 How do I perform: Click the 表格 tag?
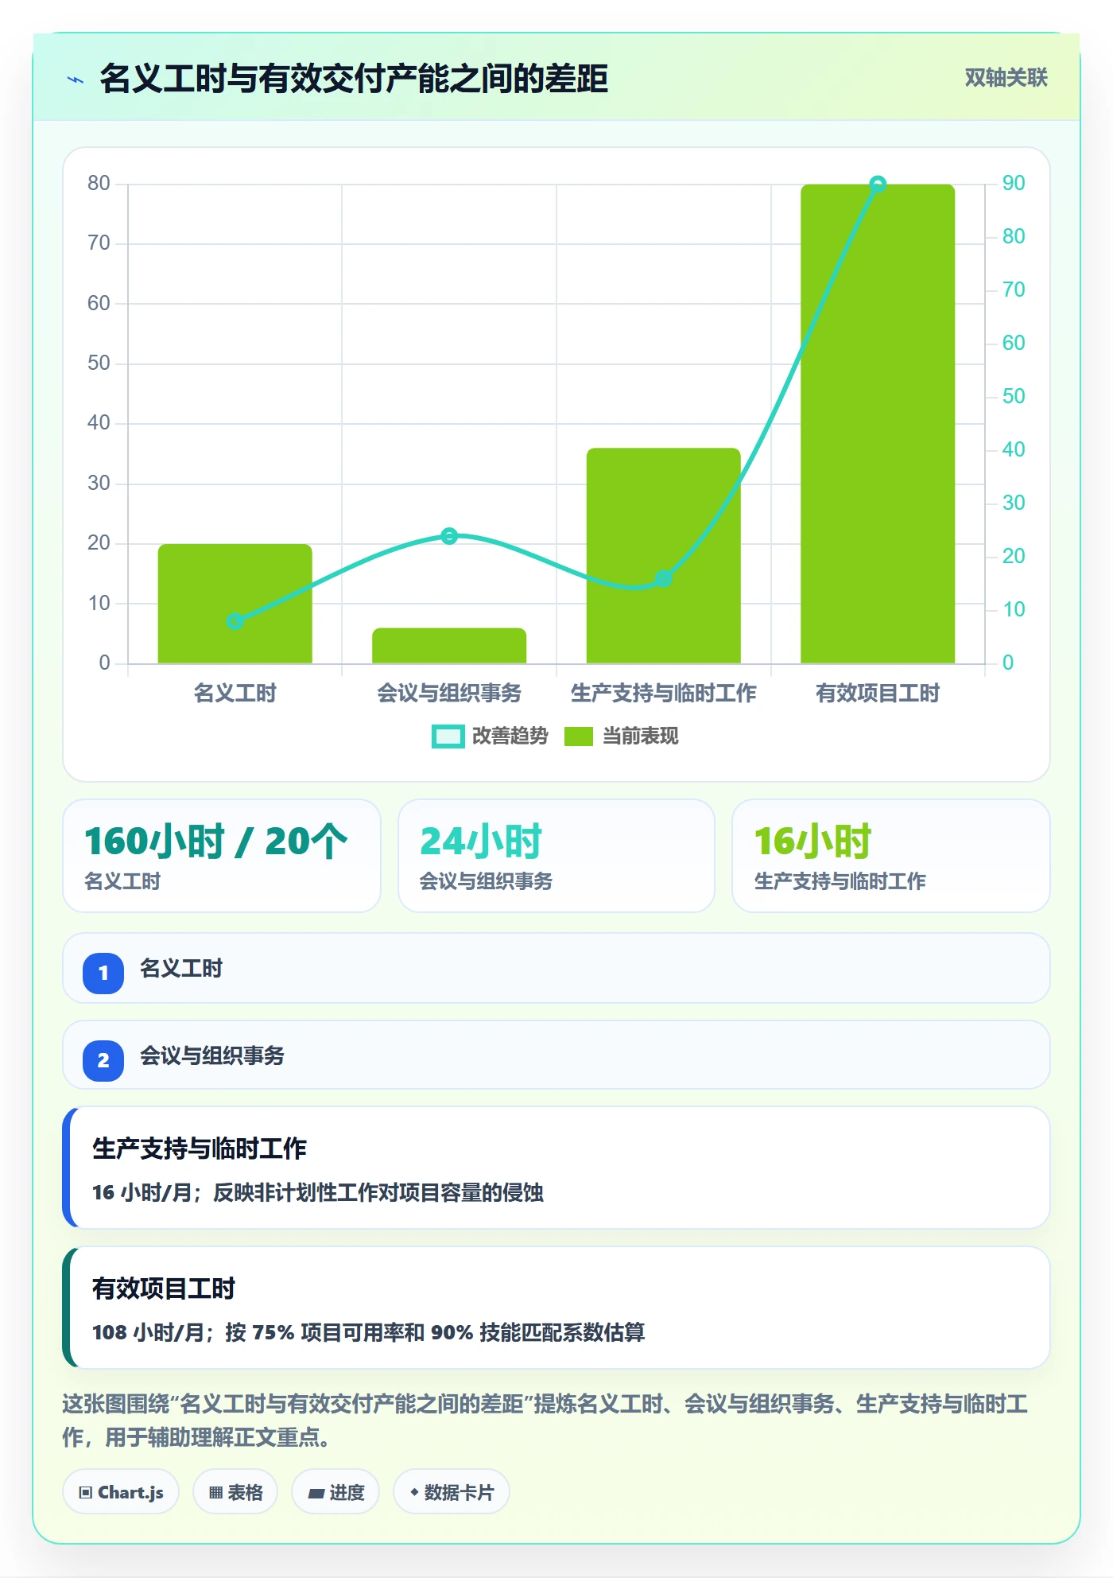tap(235, 1492)
